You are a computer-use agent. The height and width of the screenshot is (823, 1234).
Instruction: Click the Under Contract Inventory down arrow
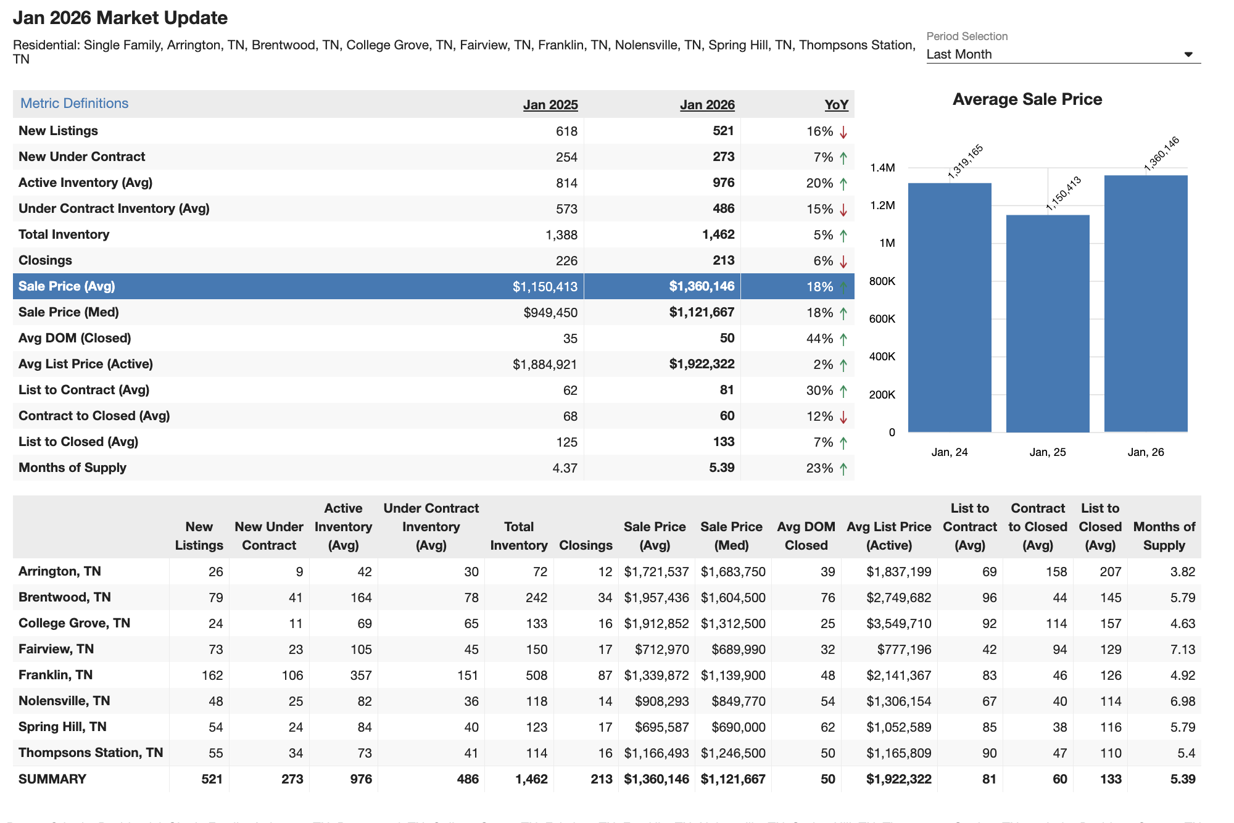click(843, 210)
